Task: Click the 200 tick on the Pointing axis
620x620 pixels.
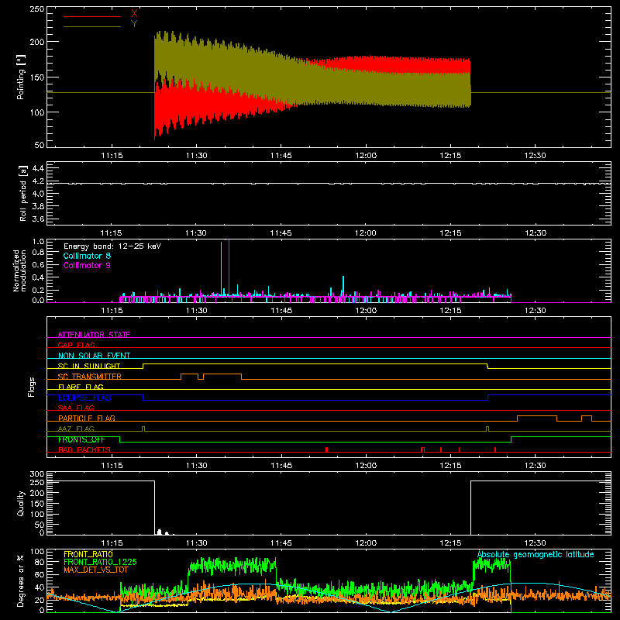Action: coord(36,42)
